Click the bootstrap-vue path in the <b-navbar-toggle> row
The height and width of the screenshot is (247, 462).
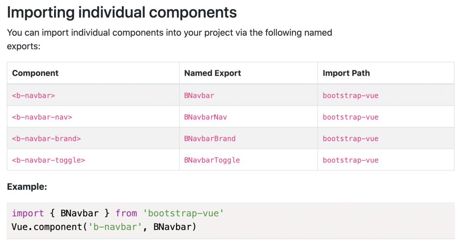(351, 160)
